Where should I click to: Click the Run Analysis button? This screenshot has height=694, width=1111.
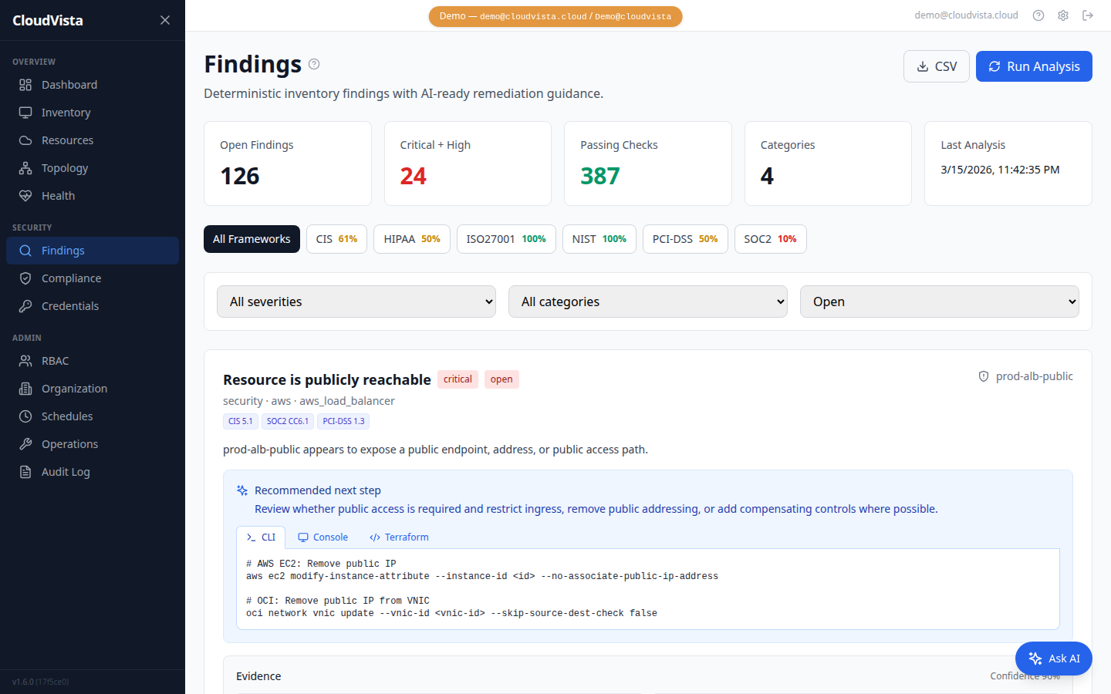pos(1034,66)
